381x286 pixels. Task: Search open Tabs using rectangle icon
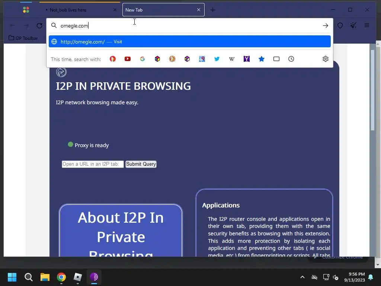click(276, 59)
